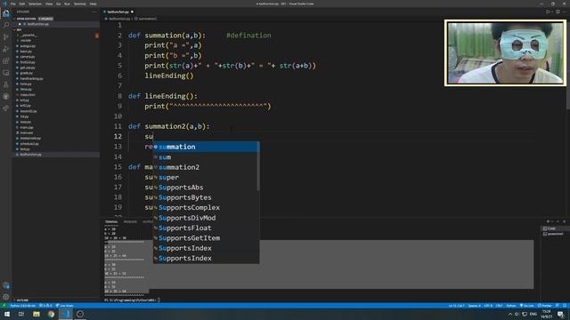Switch to VS Code on the taskbar

coord(65,314)
